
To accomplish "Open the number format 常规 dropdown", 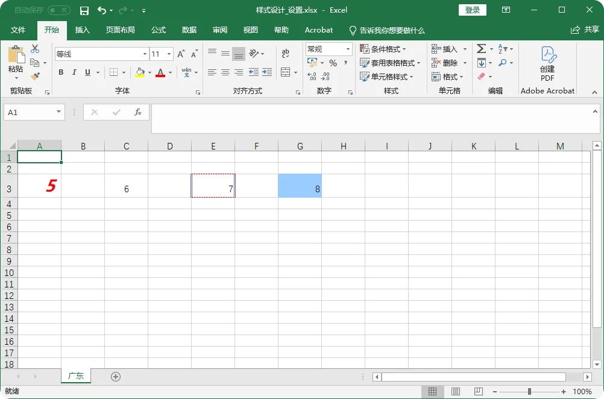I will click(348, 49).
